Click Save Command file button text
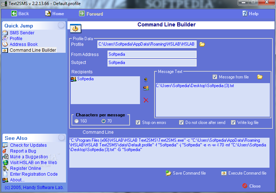This screenshot has width=276, height=193. (x=189, y=173)
